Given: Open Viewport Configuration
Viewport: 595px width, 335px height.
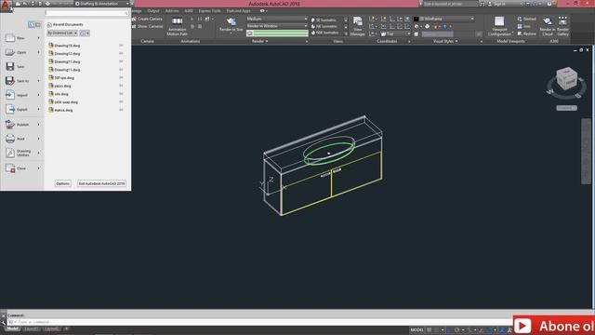Looking at the screenshot, I should point(499,26).
